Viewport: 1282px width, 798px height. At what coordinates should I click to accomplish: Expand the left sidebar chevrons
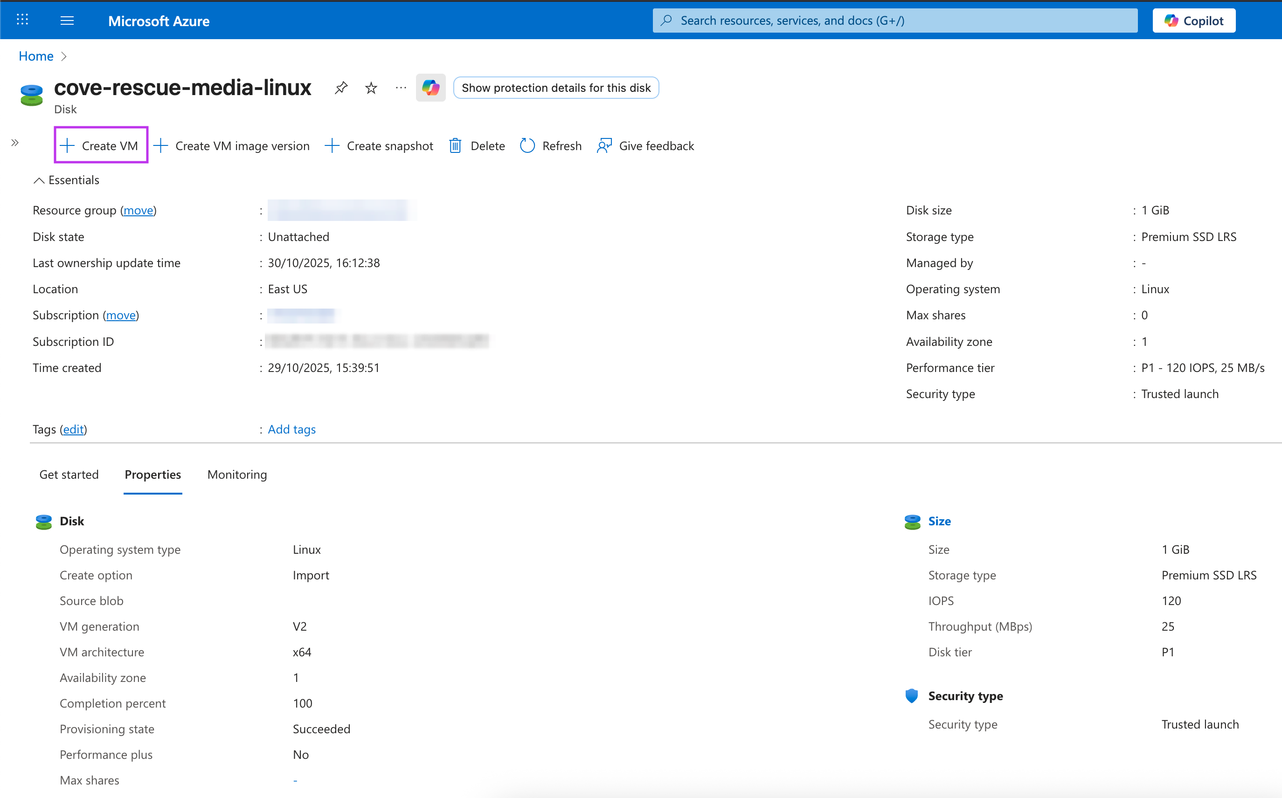[15, 143]
